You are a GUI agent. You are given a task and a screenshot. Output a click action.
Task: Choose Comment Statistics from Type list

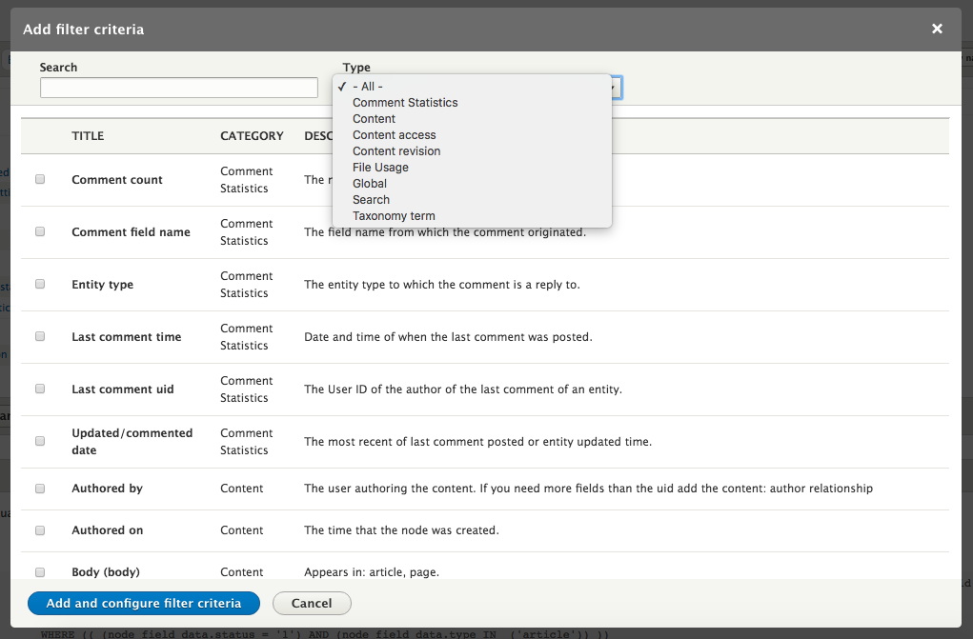[405, 103]
